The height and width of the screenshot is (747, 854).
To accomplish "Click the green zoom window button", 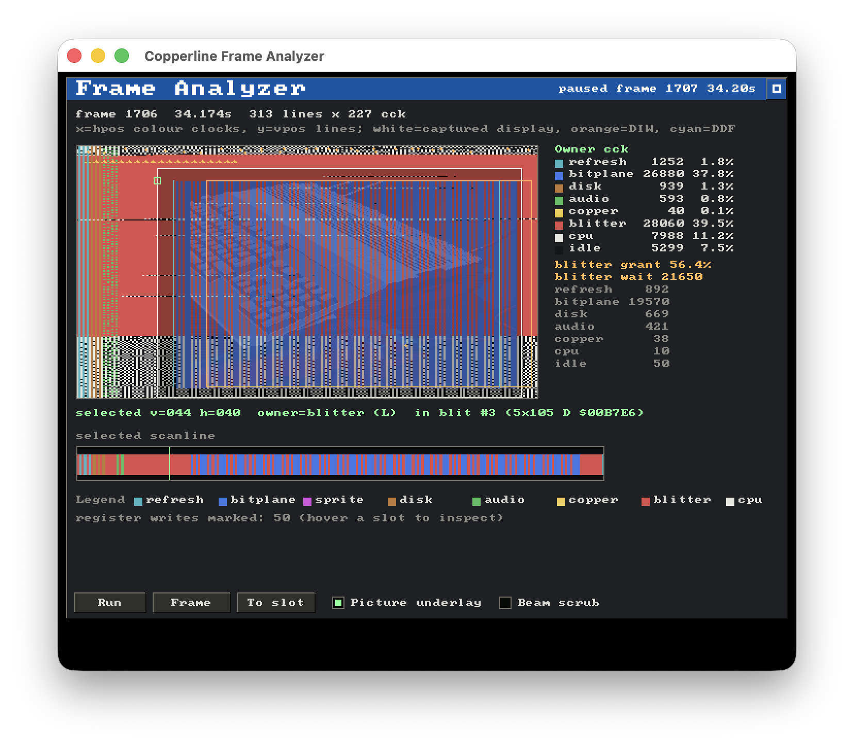I will pyautogui.click(x=122, y=56).
